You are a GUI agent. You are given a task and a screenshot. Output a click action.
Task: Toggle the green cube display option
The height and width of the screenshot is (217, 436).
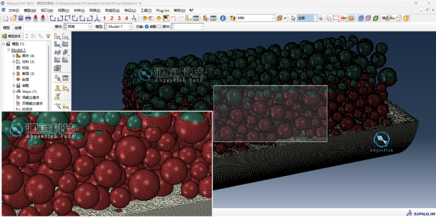tap(376, 18)
